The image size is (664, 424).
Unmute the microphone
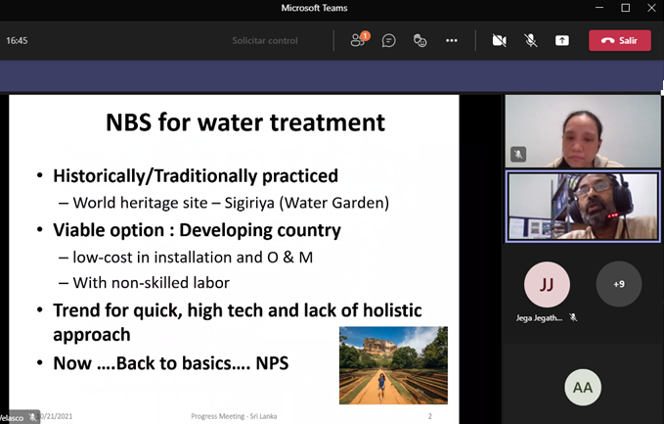531,40
